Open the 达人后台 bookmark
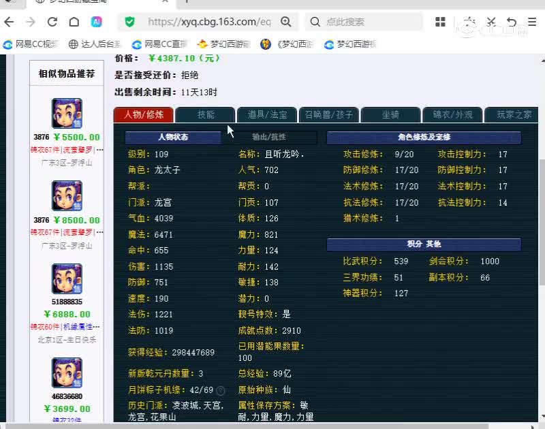 pyautogui.click(x=95, y=44)
